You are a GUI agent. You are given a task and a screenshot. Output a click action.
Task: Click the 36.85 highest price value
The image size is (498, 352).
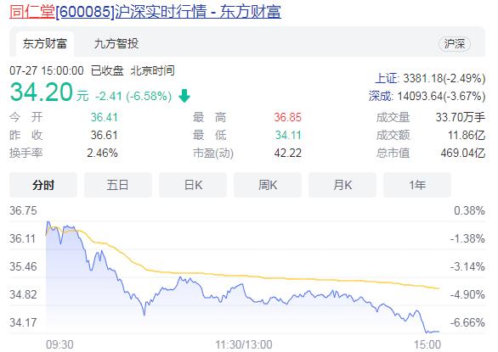point(288,117)
